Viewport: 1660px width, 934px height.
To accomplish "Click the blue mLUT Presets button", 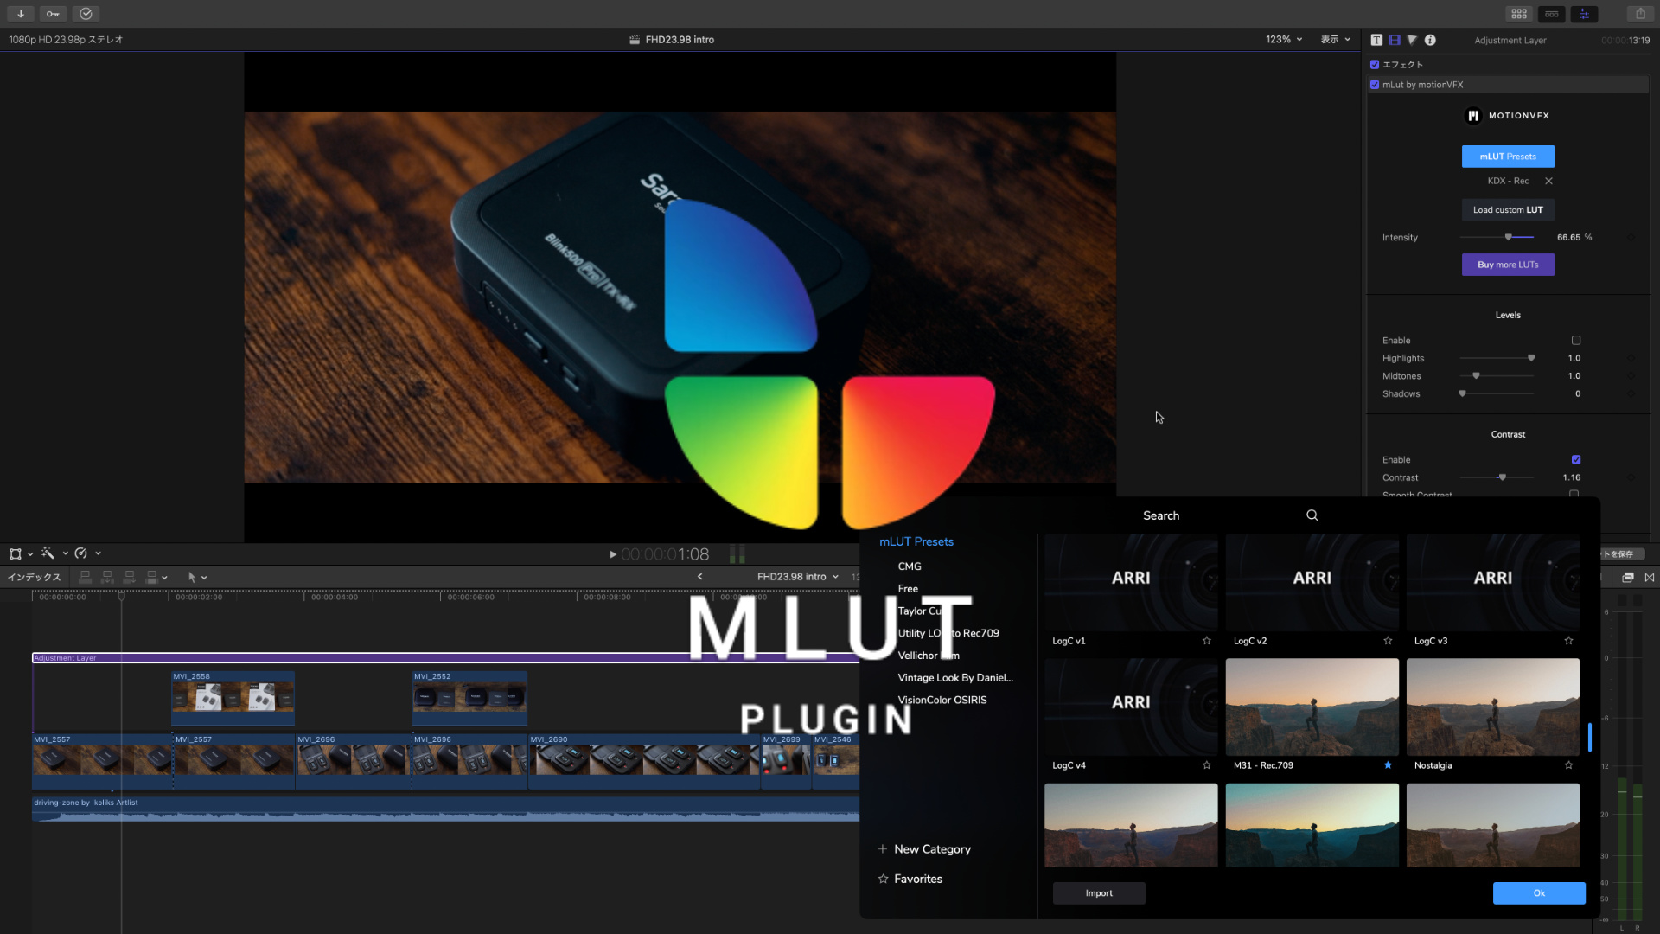I will coord(1508,157).
